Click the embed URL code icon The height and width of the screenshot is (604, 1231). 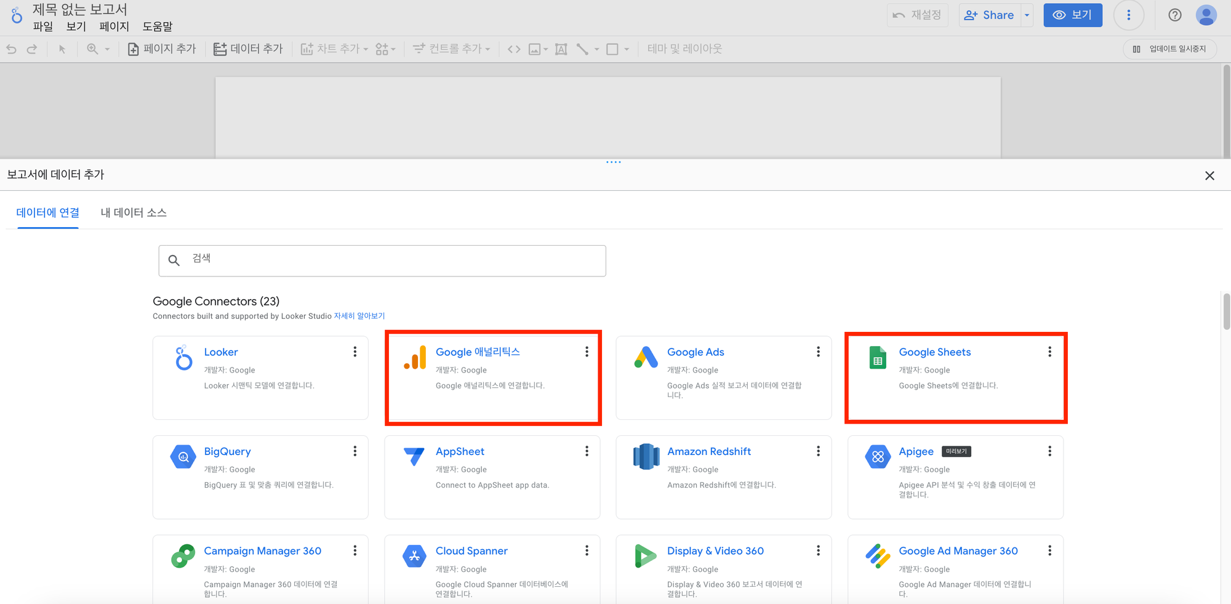tap(514, 49)
